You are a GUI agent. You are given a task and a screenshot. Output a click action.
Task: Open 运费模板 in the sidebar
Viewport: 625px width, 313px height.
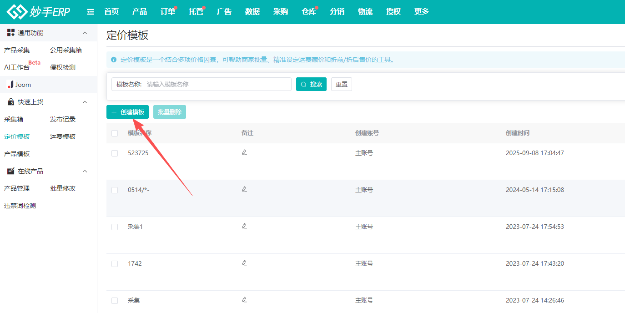point(63,136)
